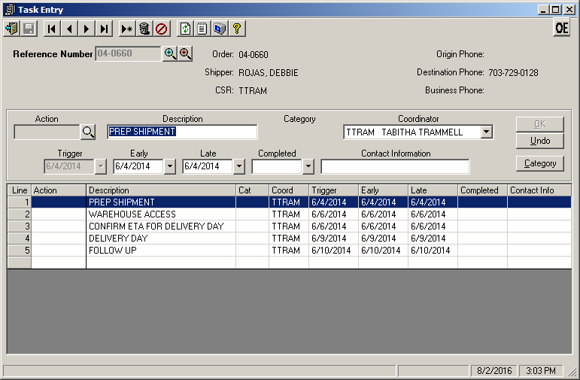
Task: Go to the next record
Action: [x=87, y=29]
